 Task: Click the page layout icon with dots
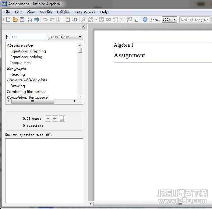click(x=136, y=19)
